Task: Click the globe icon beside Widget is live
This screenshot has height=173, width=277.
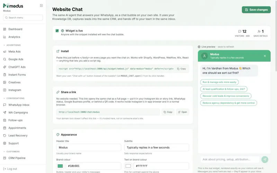Action: (63, 31)
